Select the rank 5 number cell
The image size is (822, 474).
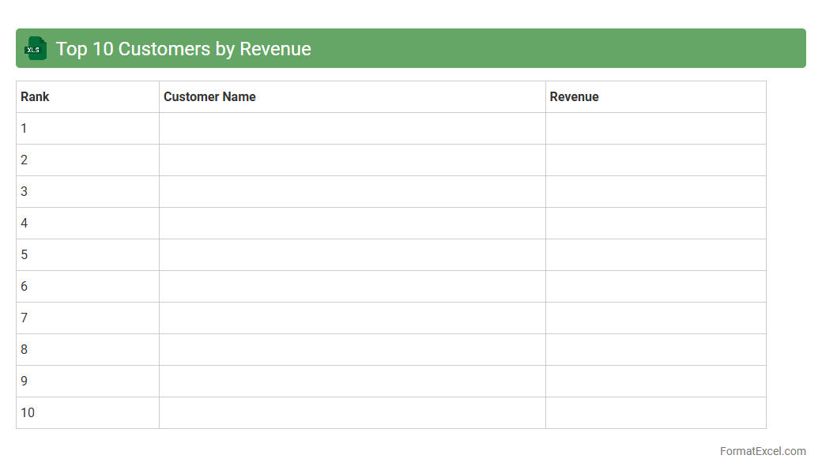coord(87,254)
